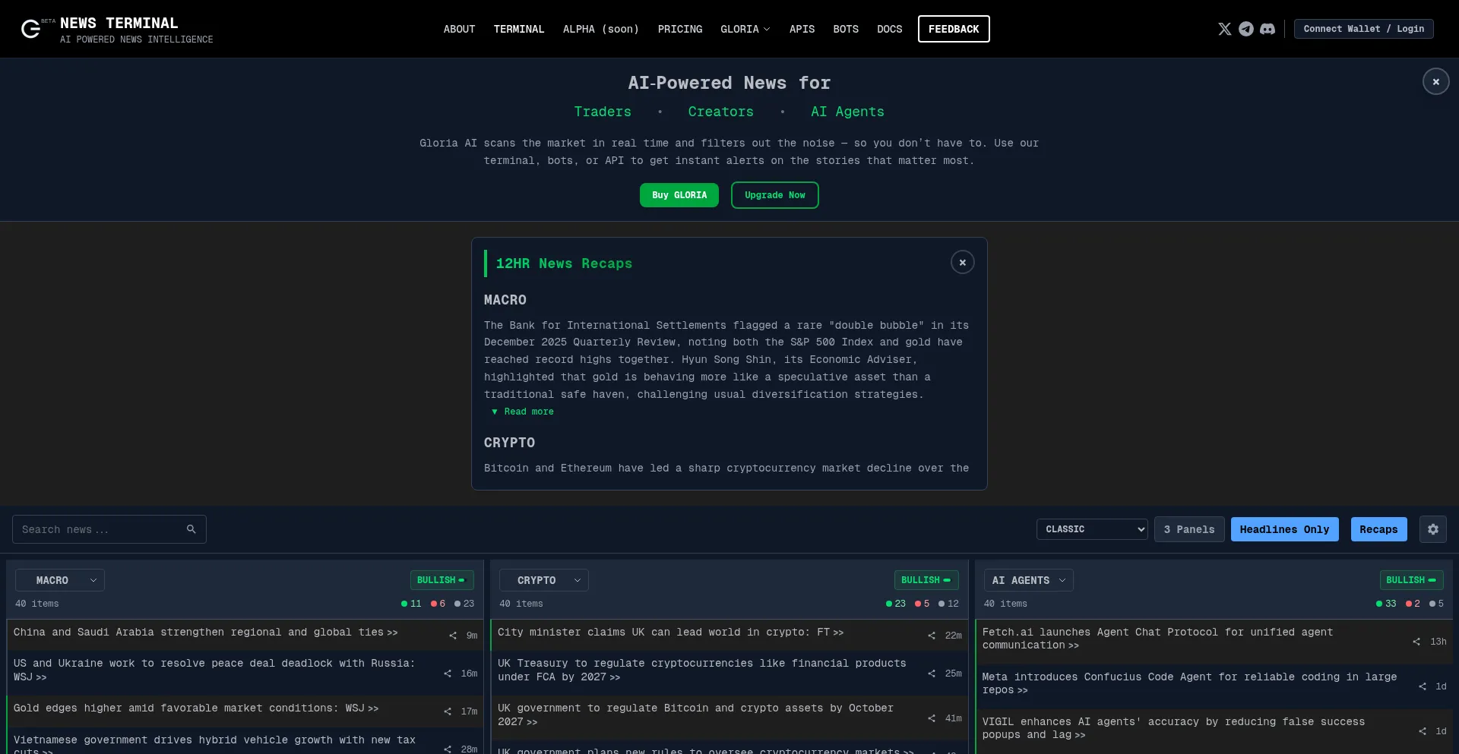Click the settings gear icon
Viewport: 1459px width, 754px height.
point(1432,529)
